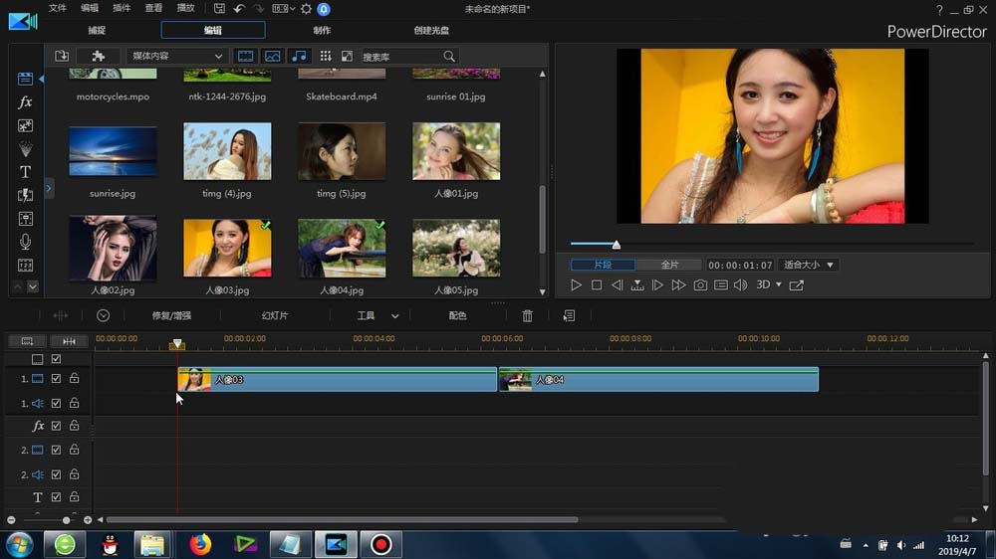Click the 修复/增强 button
The image size is (996, 559).
point(171,315)
